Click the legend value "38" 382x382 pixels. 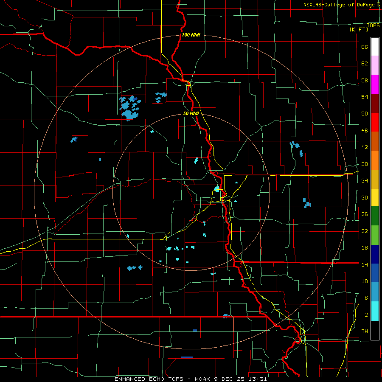(365, 164)
